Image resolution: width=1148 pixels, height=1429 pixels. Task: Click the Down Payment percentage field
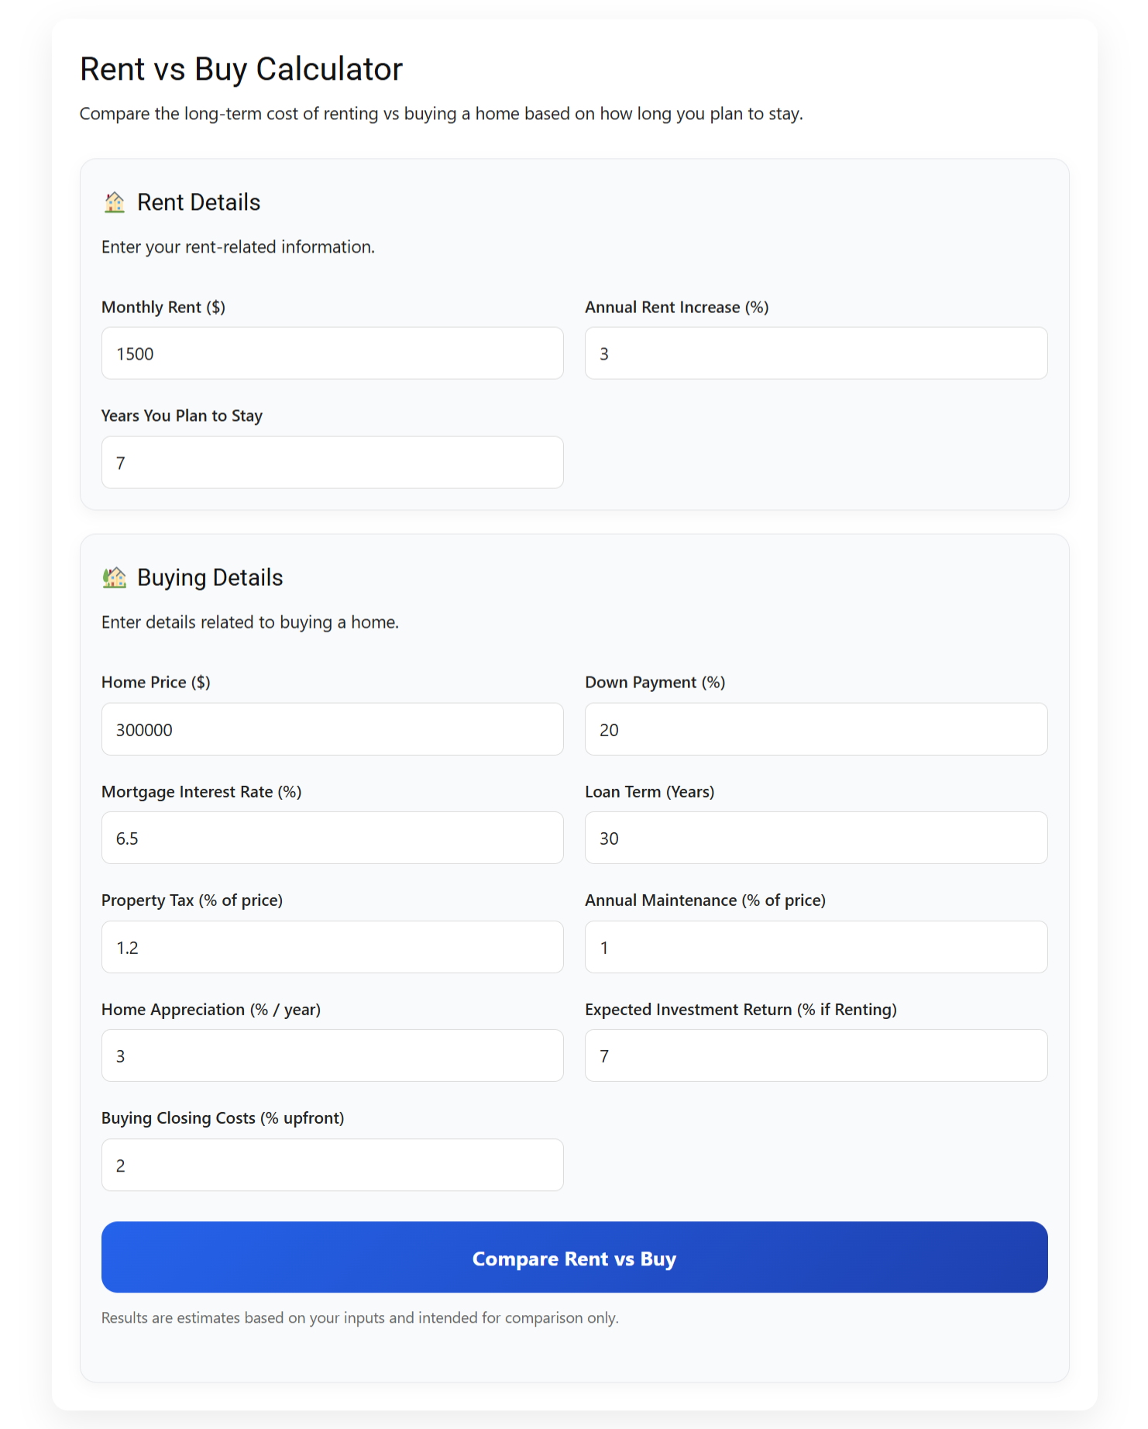[x=816, y=729]
